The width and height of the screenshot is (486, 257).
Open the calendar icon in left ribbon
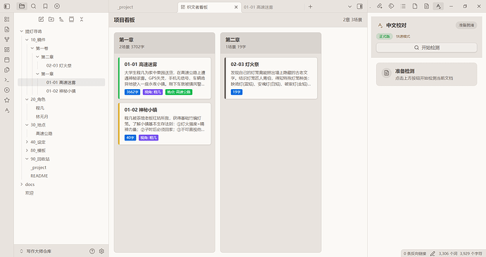[x=7, y=60]
